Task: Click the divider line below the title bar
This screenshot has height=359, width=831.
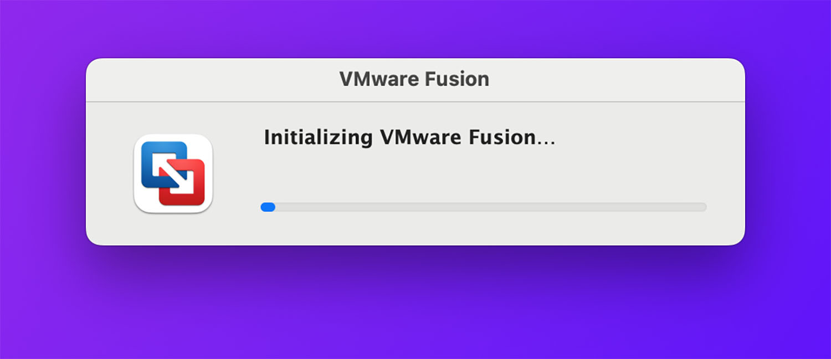Action: click(416, 102)
